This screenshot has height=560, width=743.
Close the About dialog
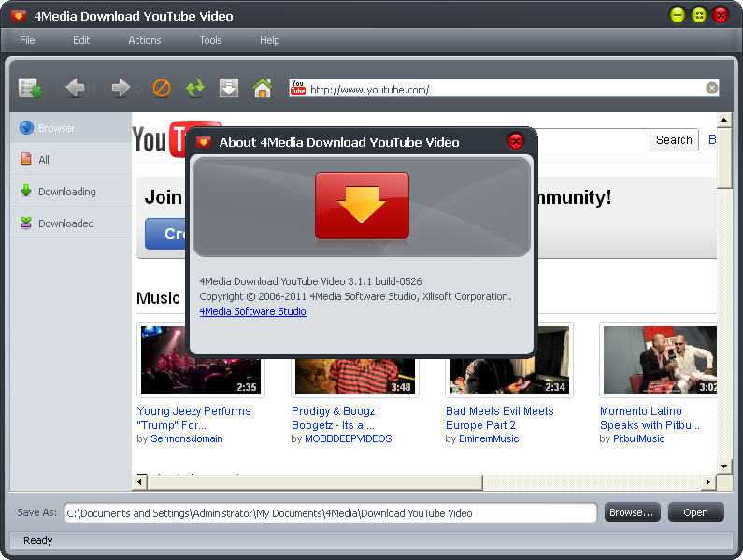(516, 141)
